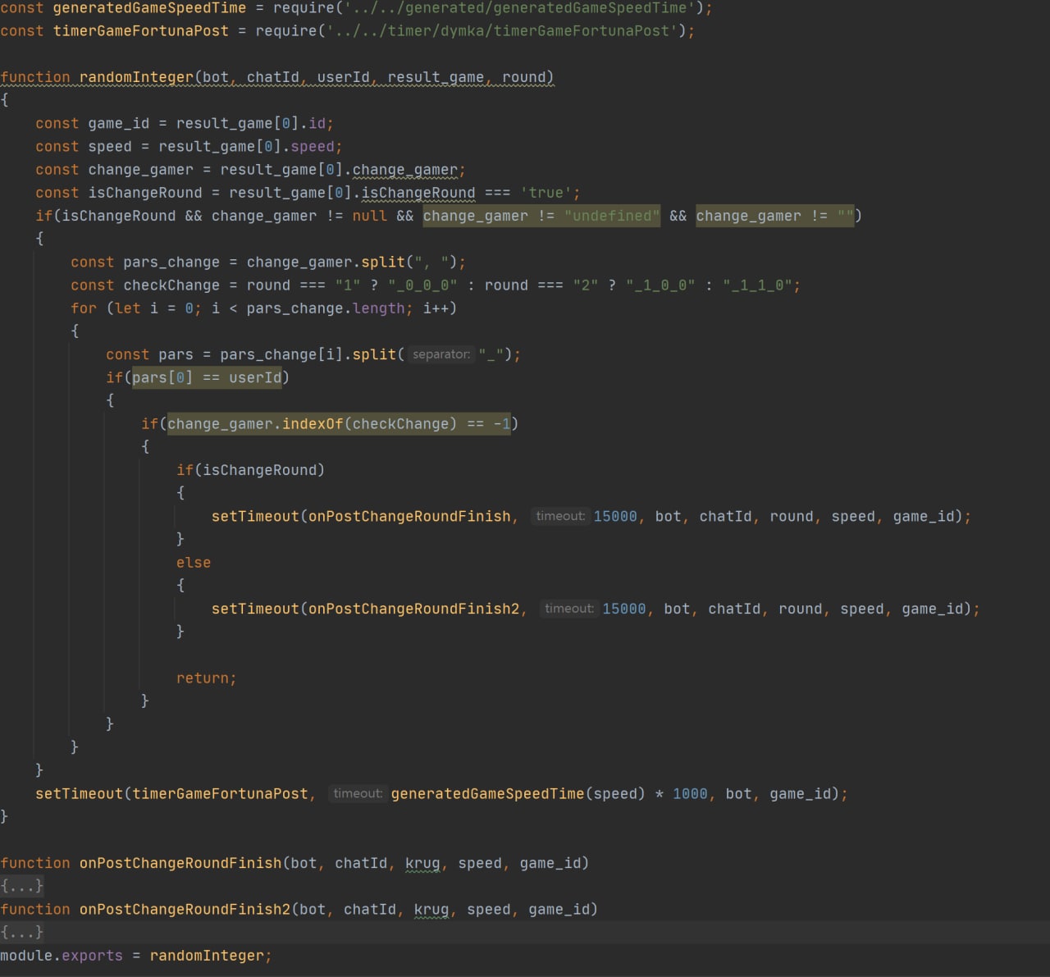Click 'if(isChangeRound)' inside the nested block
This screenshot has width=1050, height=977.
click(x=250, y=470)
